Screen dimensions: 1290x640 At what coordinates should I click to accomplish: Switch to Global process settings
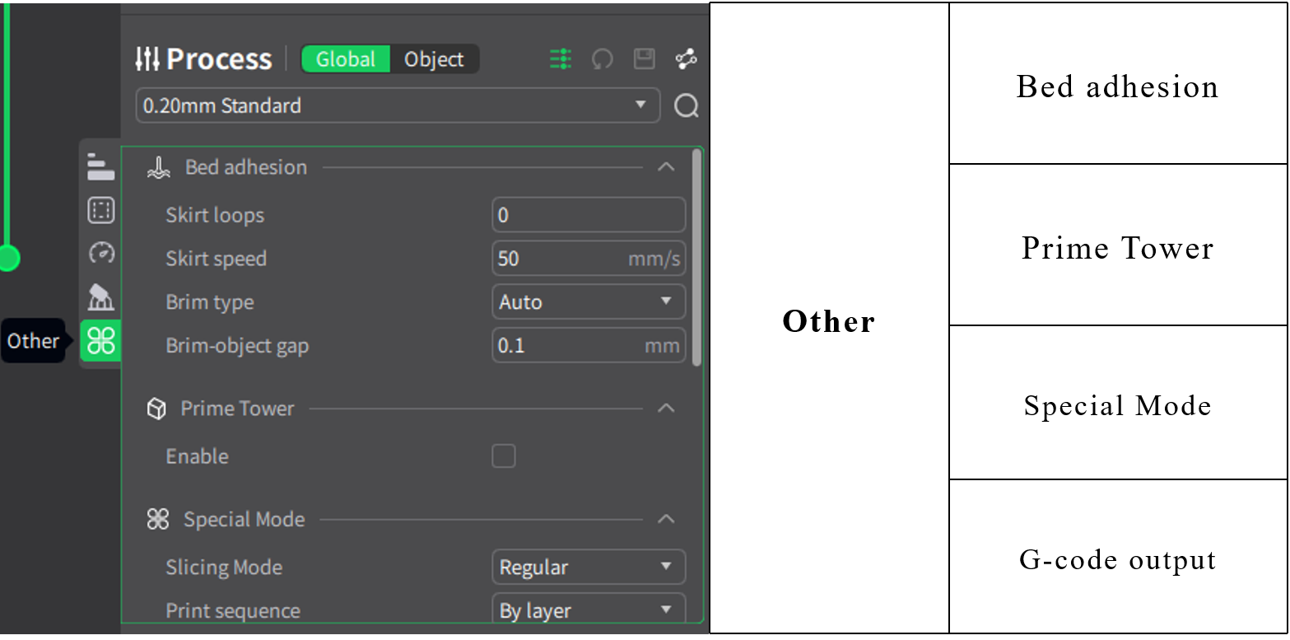[x=346, y=59]
